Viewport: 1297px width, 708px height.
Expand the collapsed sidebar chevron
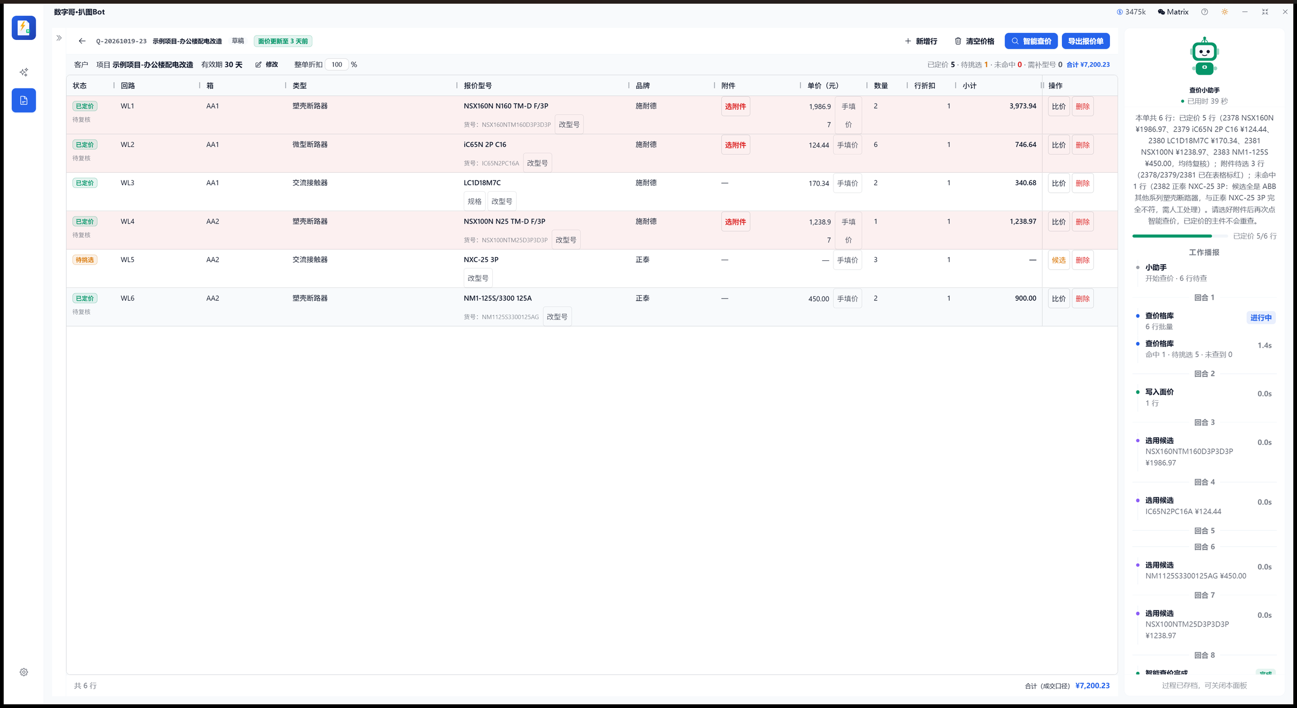pos(59,38)
